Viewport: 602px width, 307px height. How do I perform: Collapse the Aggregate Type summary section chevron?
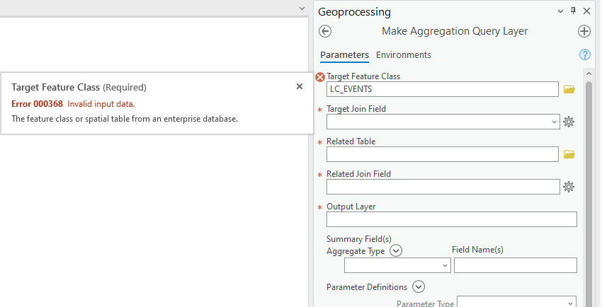396,250
